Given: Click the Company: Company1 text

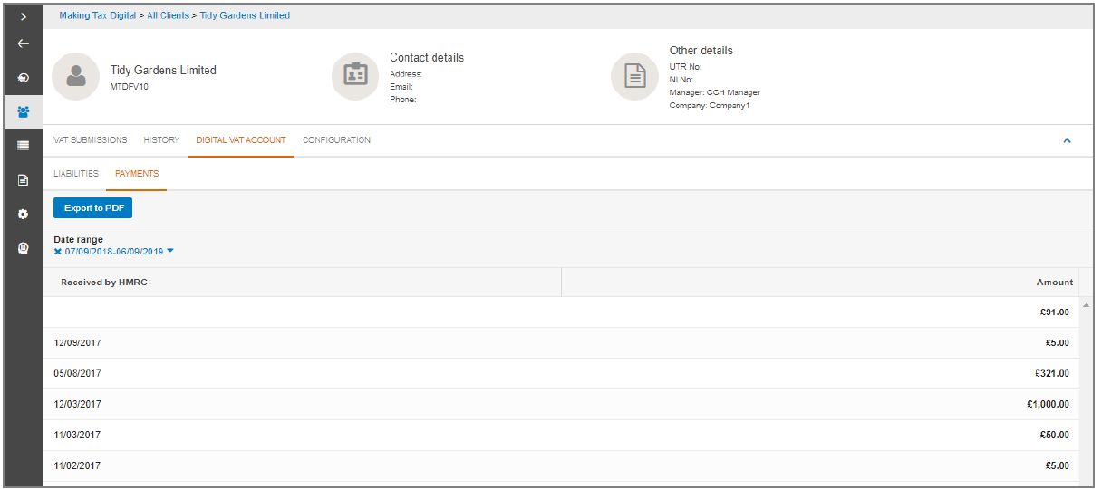Looking at the screenshot, I should [710, 105].
